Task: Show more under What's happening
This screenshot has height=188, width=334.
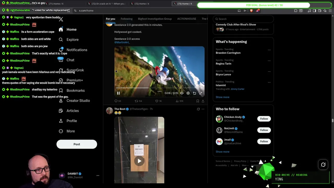Action: point(223,97)
